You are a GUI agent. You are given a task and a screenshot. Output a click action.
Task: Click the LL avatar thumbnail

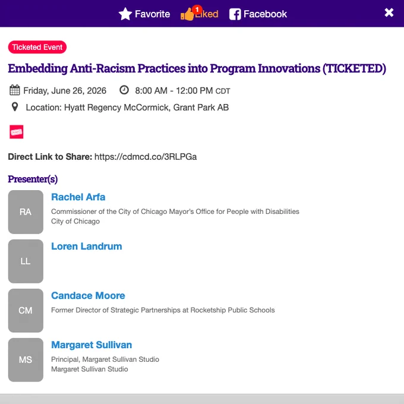[26, 261]
